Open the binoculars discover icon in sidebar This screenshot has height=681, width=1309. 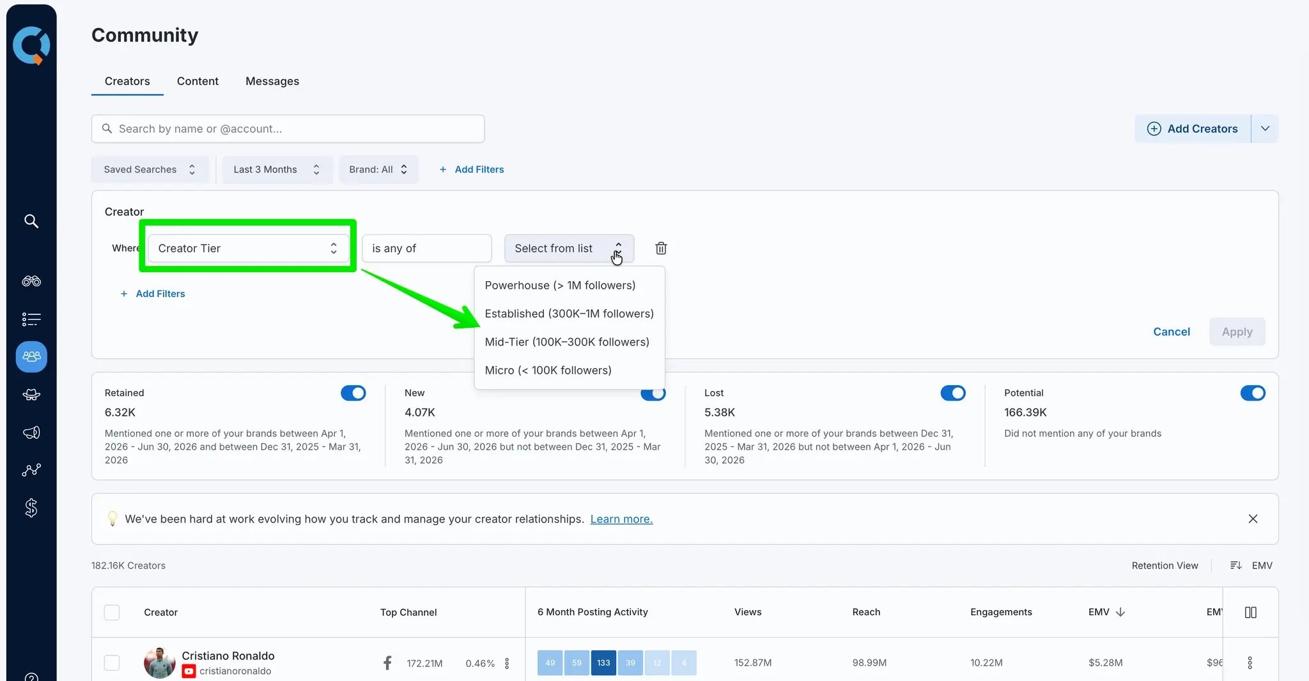[31, 281]
